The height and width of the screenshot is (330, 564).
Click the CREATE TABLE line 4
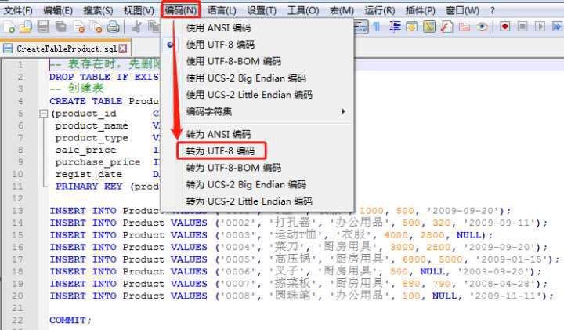(104, 101)
